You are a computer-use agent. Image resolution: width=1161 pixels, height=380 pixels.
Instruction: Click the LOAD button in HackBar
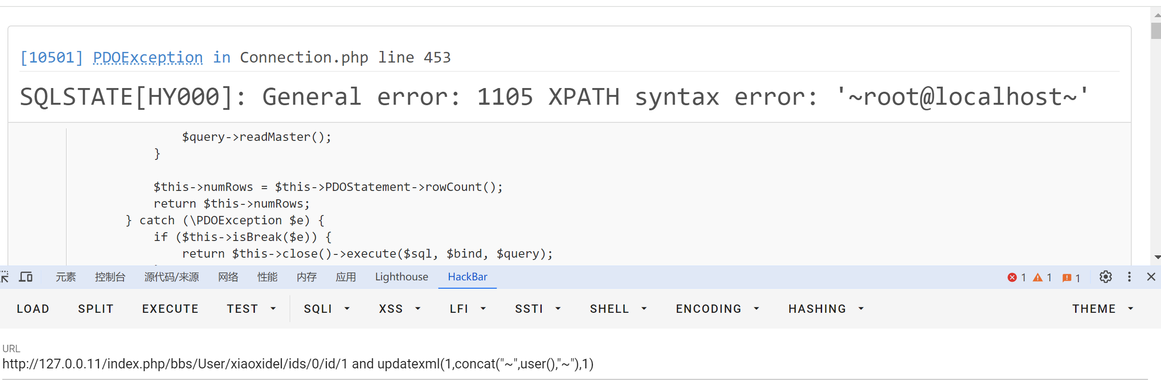point(33,309)
